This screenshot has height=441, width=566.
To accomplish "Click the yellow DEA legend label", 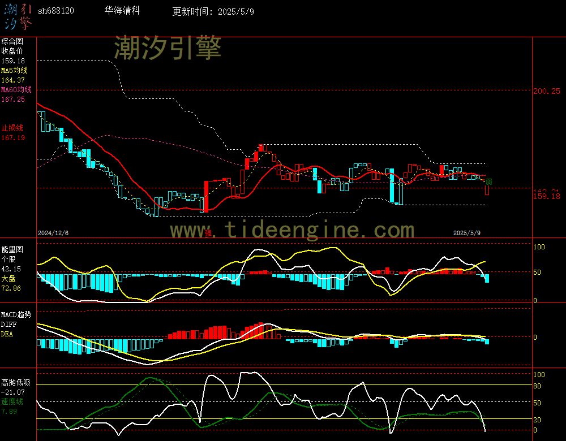I will tap(7, 334).
